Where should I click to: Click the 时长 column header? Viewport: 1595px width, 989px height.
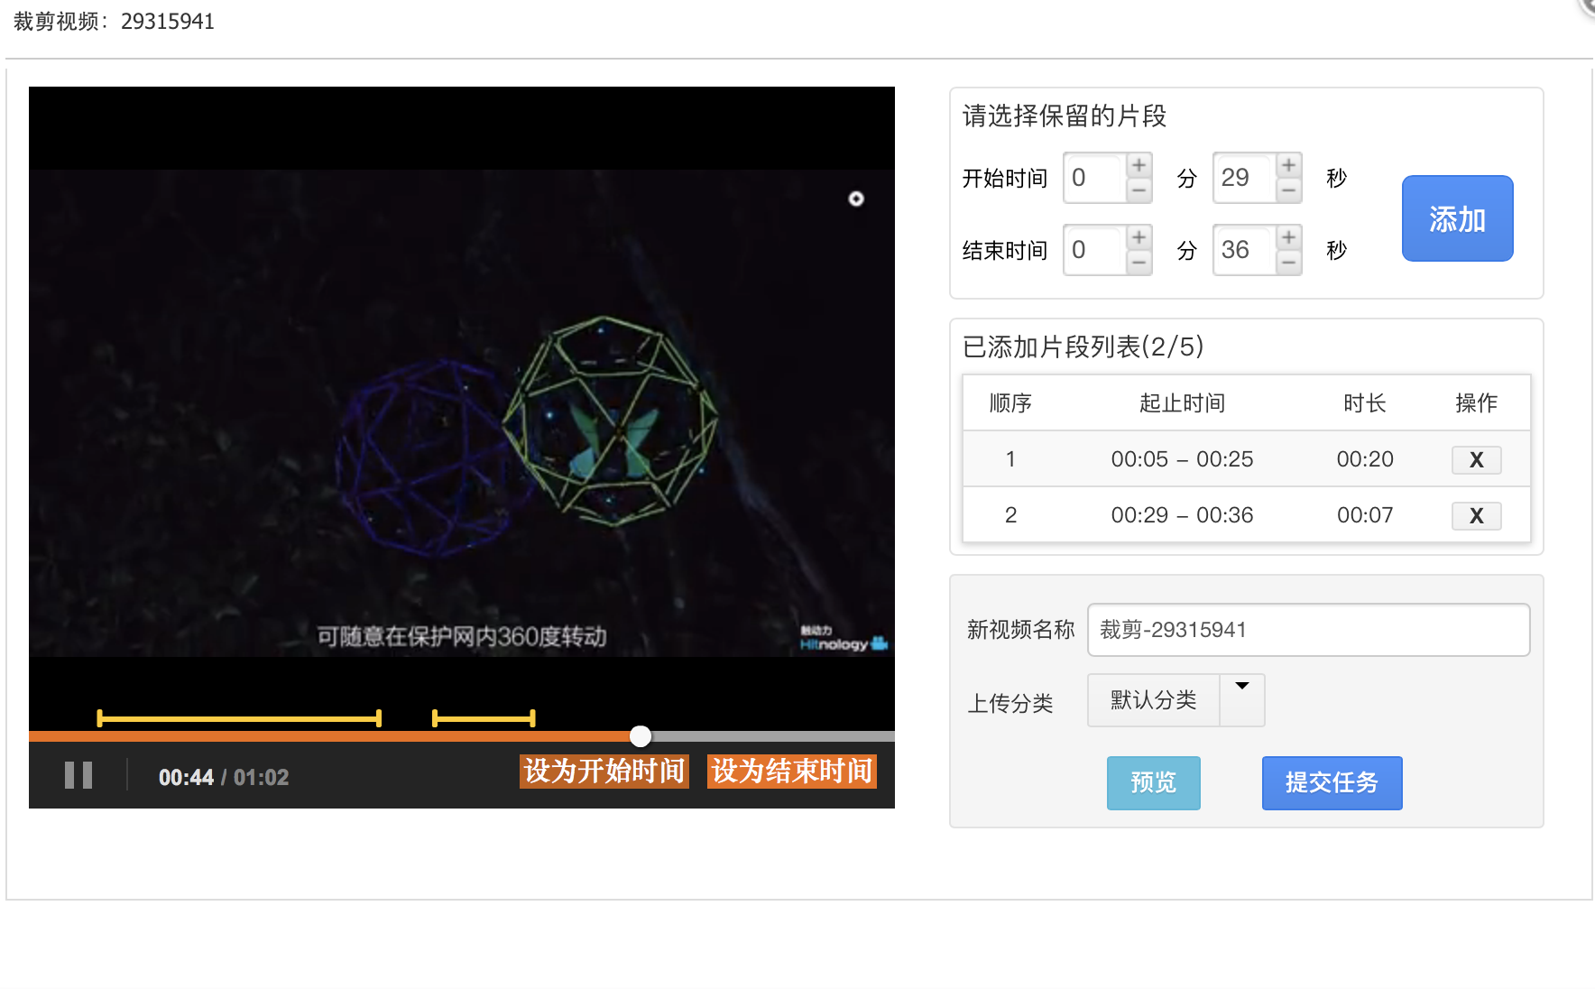point(1365,403)
